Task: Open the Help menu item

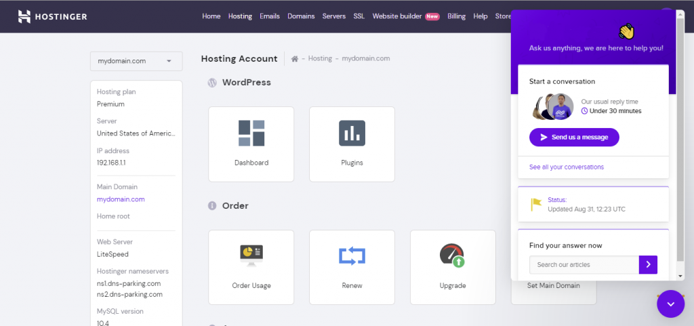Action: [x=481, y=16]
